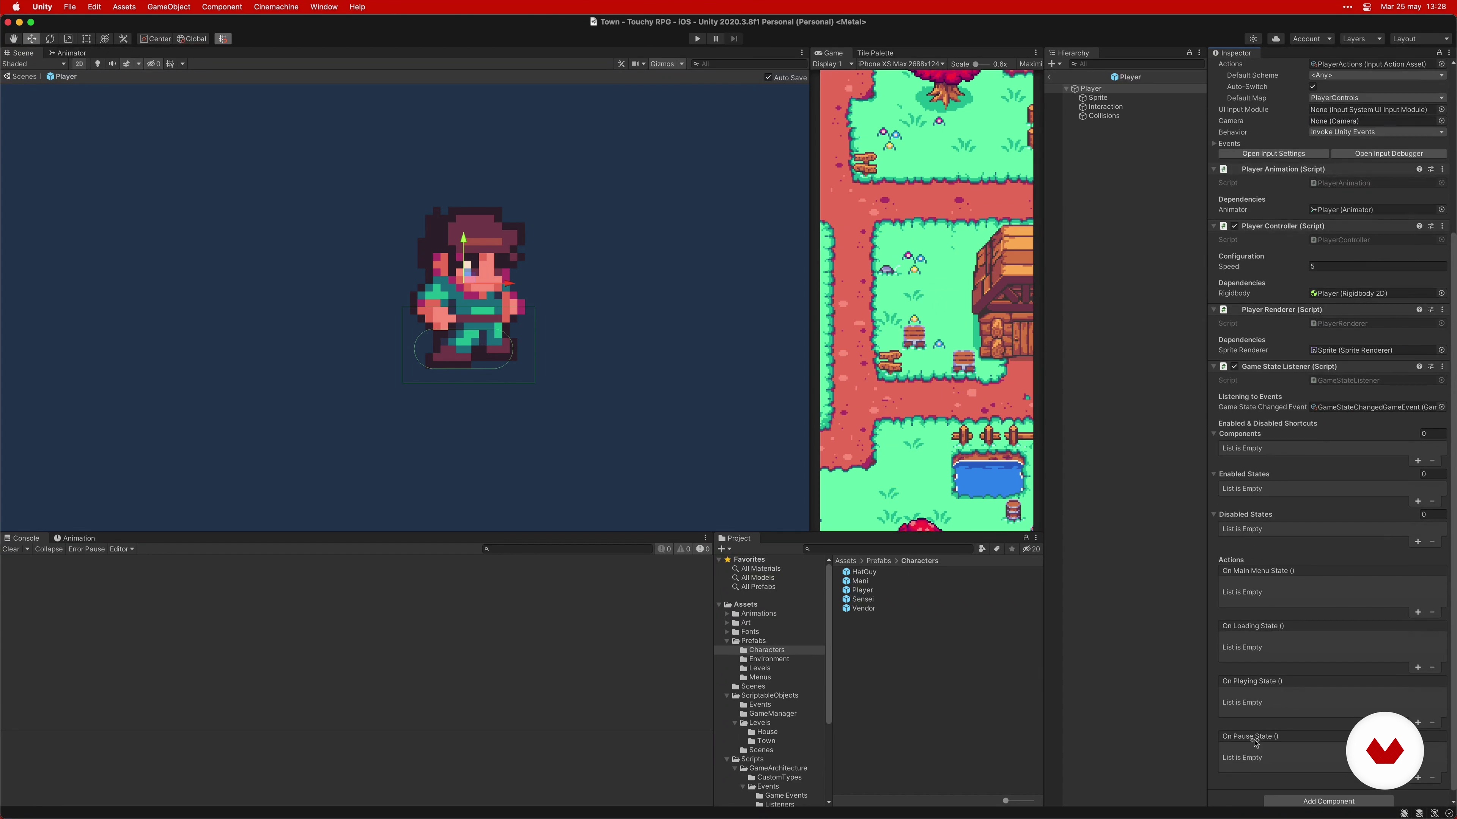Toggle Console Error Pause option
1457x819 pixels.
[87, 549]
